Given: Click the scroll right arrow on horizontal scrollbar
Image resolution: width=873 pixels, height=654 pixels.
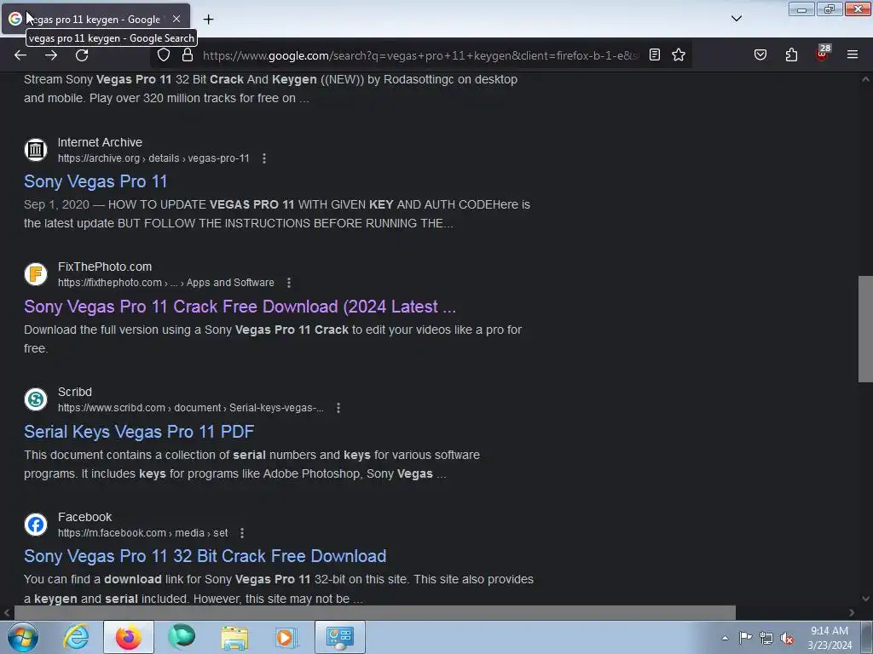Looking at the screenshot, I should [852, 612].
